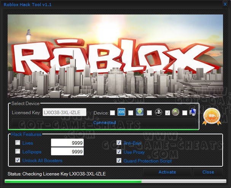Click the 'Lollipops' label text
The height and width of the screenshot is (188, 231).
32,152
